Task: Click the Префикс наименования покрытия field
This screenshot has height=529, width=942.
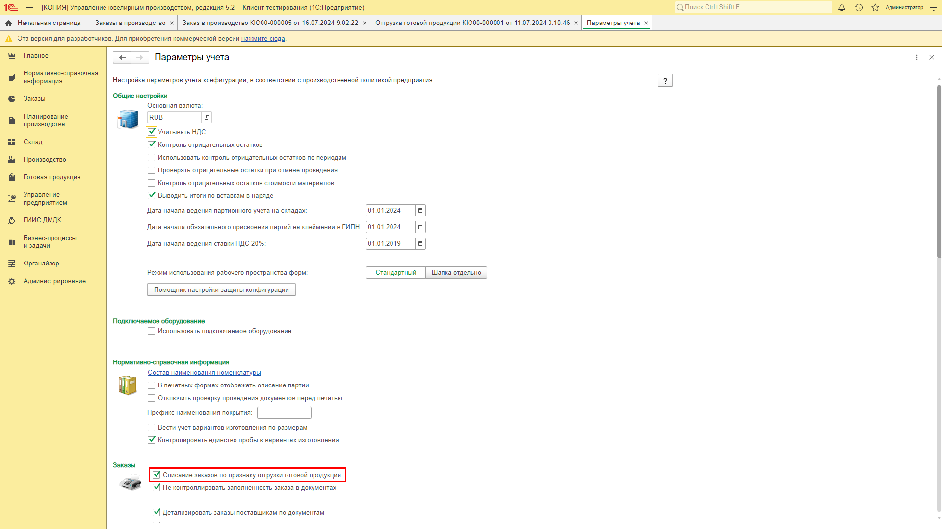Action: click(x=284, y=413)
